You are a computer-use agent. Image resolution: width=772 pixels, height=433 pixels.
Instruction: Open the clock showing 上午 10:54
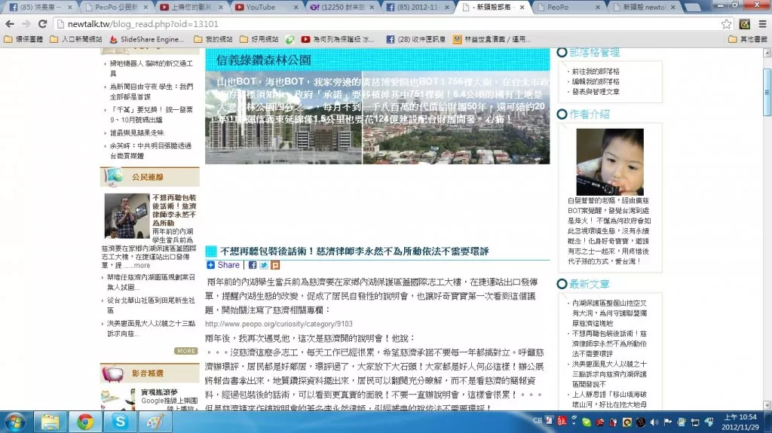(740, 422)
